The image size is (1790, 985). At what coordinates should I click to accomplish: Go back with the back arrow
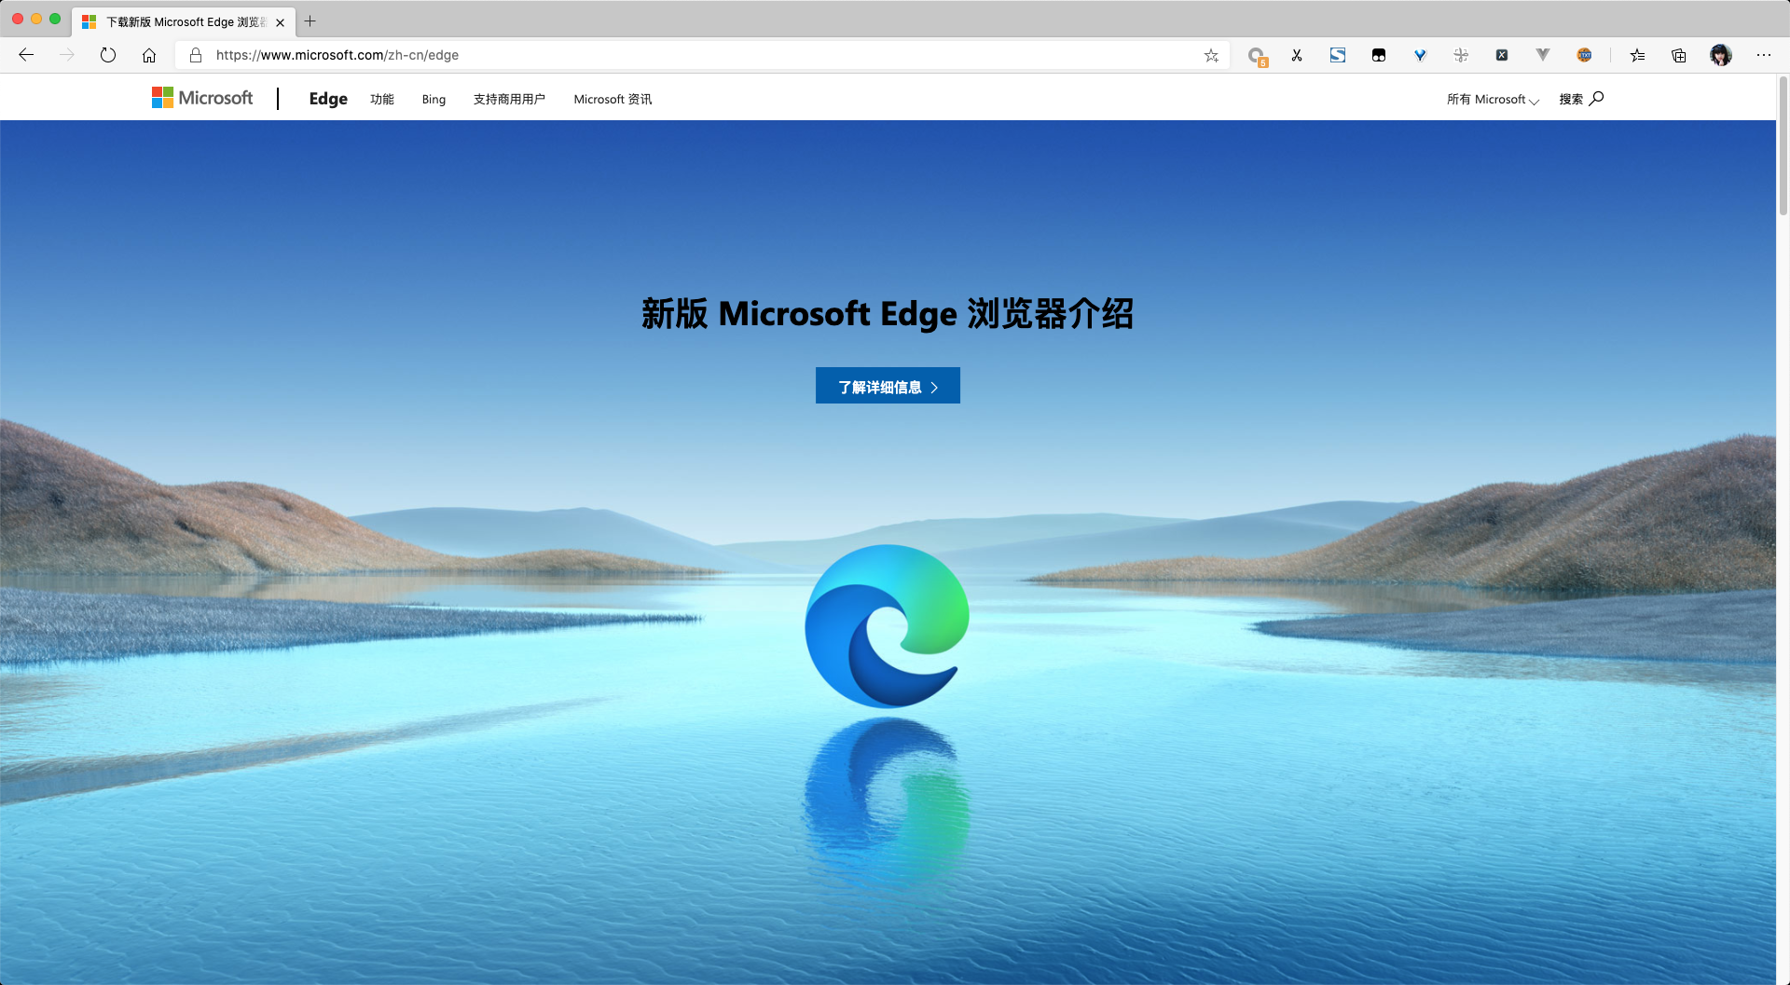pyautogui.click(x=26, y=55)
